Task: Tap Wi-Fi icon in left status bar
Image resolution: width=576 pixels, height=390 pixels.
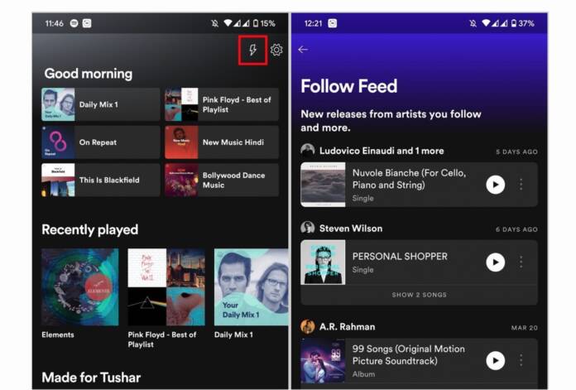Action: 228,23
